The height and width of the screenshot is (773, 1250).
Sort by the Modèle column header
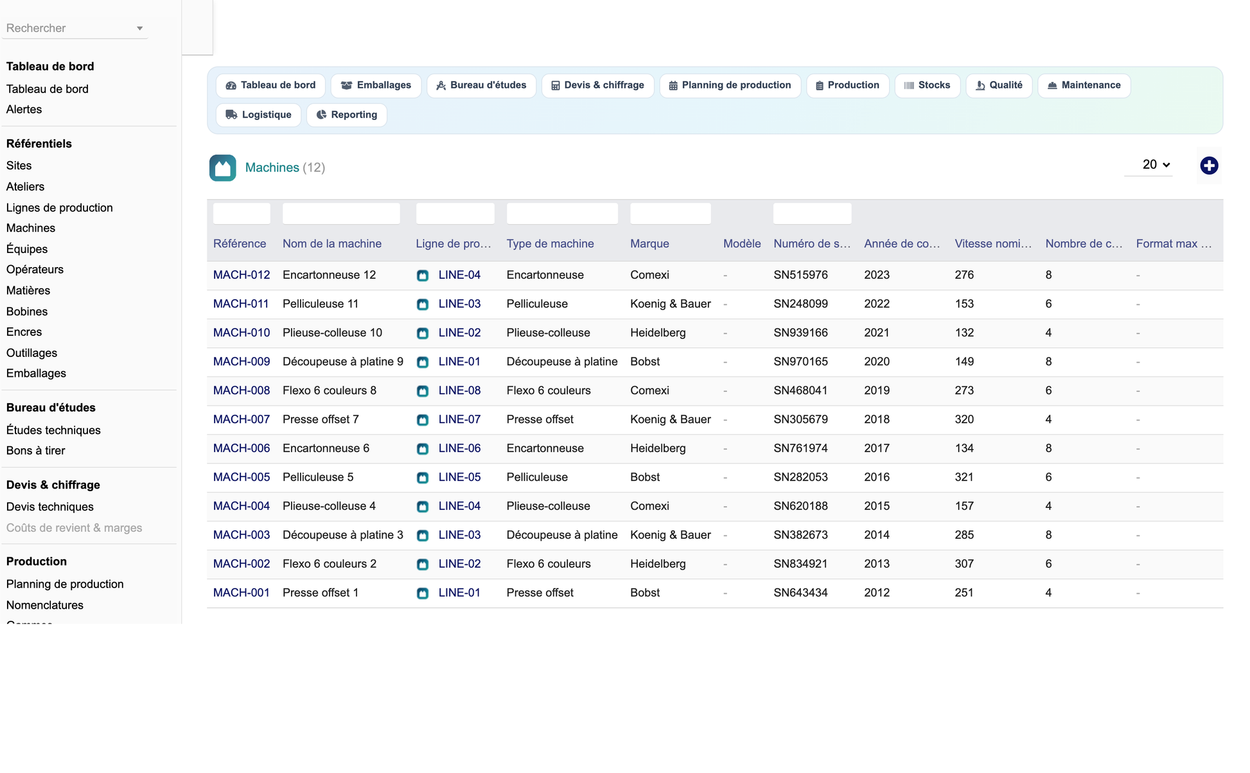742,244
